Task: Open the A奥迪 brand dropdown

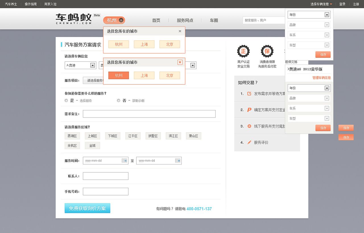Action: coord(80,65)
